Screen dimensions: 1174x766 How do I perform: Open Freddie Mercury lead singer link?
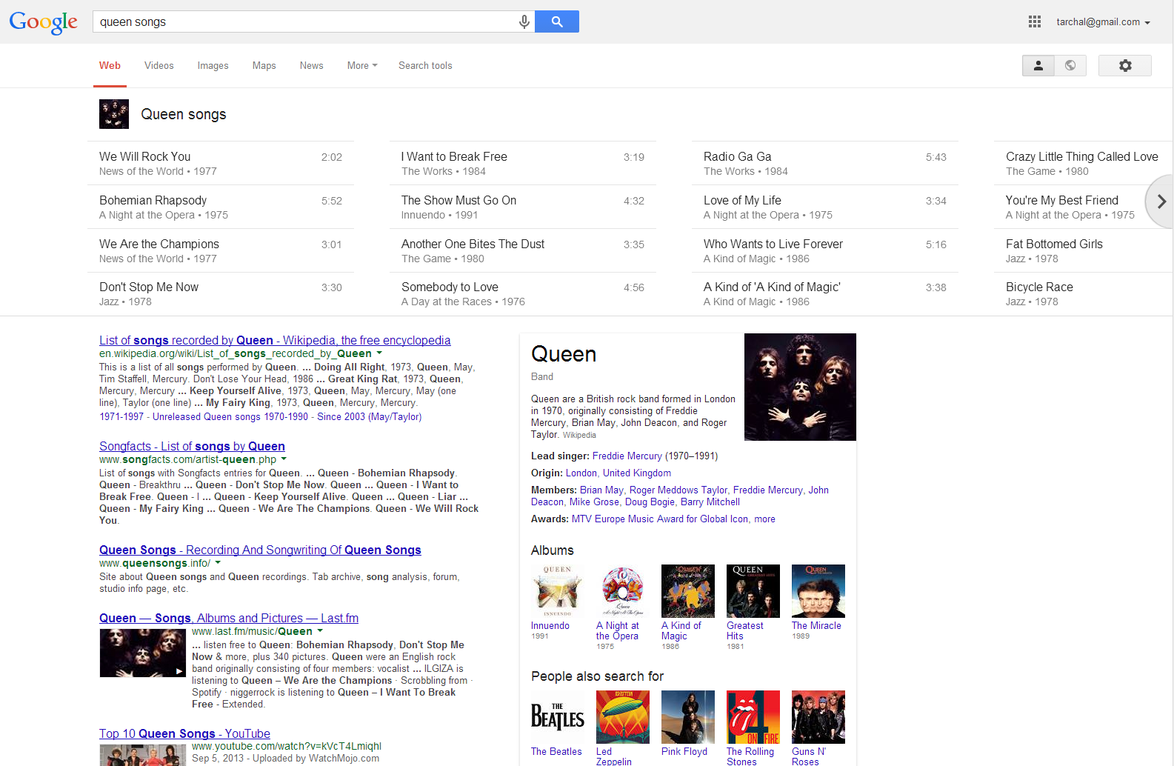pyautogui.click(x=627, y=456)
